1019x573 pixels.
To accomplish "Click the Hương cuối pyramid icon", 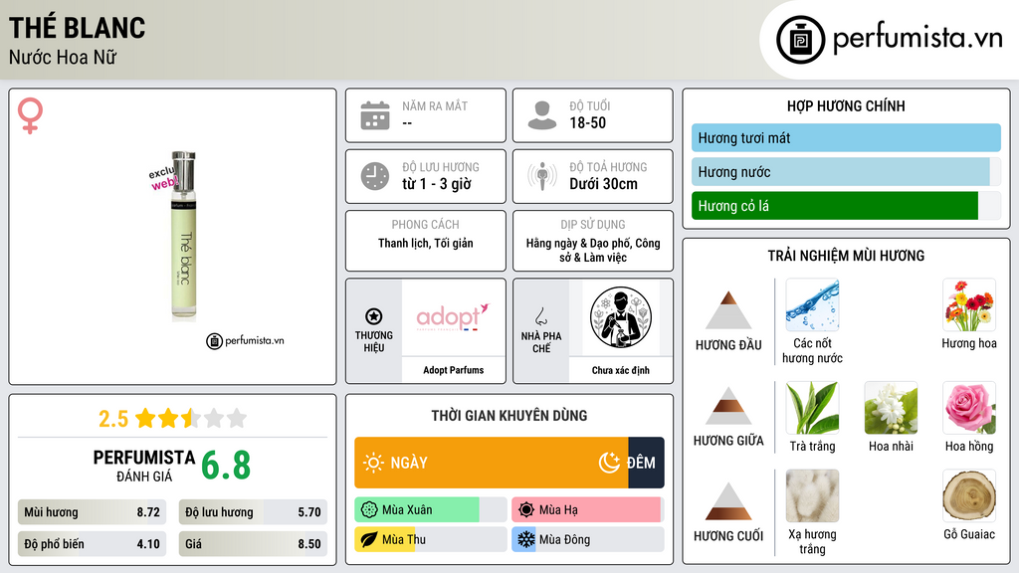I will point(728,500).
